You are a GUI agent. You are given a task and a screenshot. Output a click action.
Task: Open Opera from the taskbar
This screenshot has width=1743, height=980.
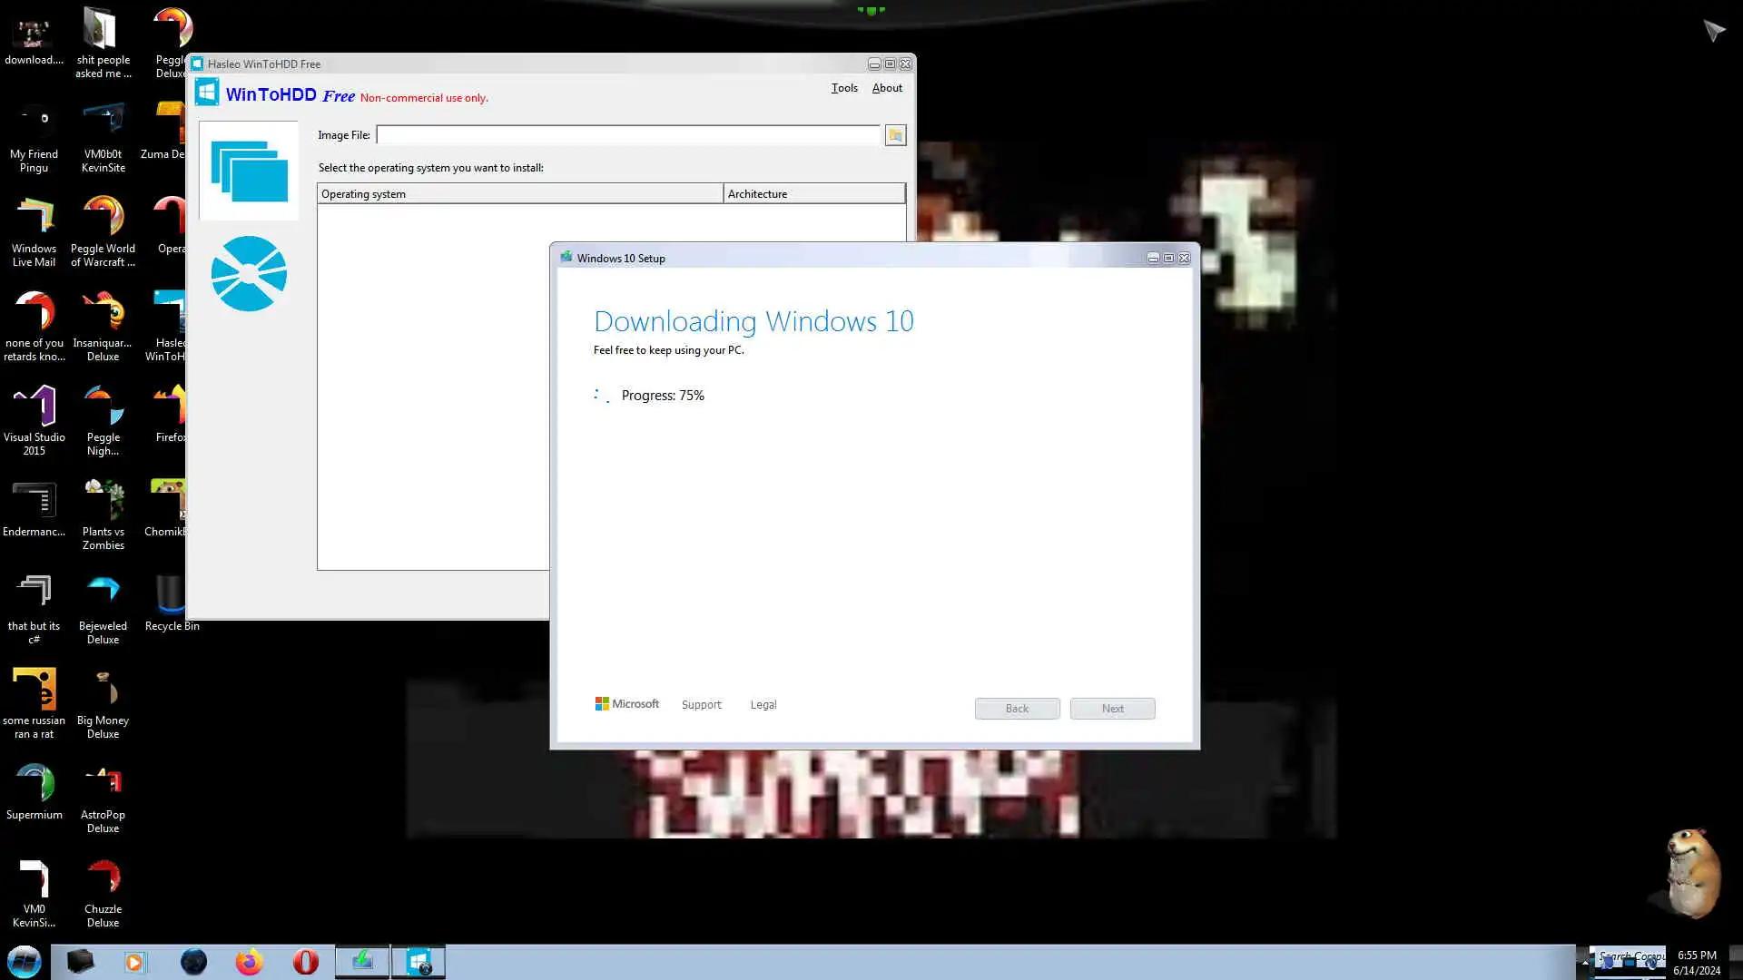[306, 962]
